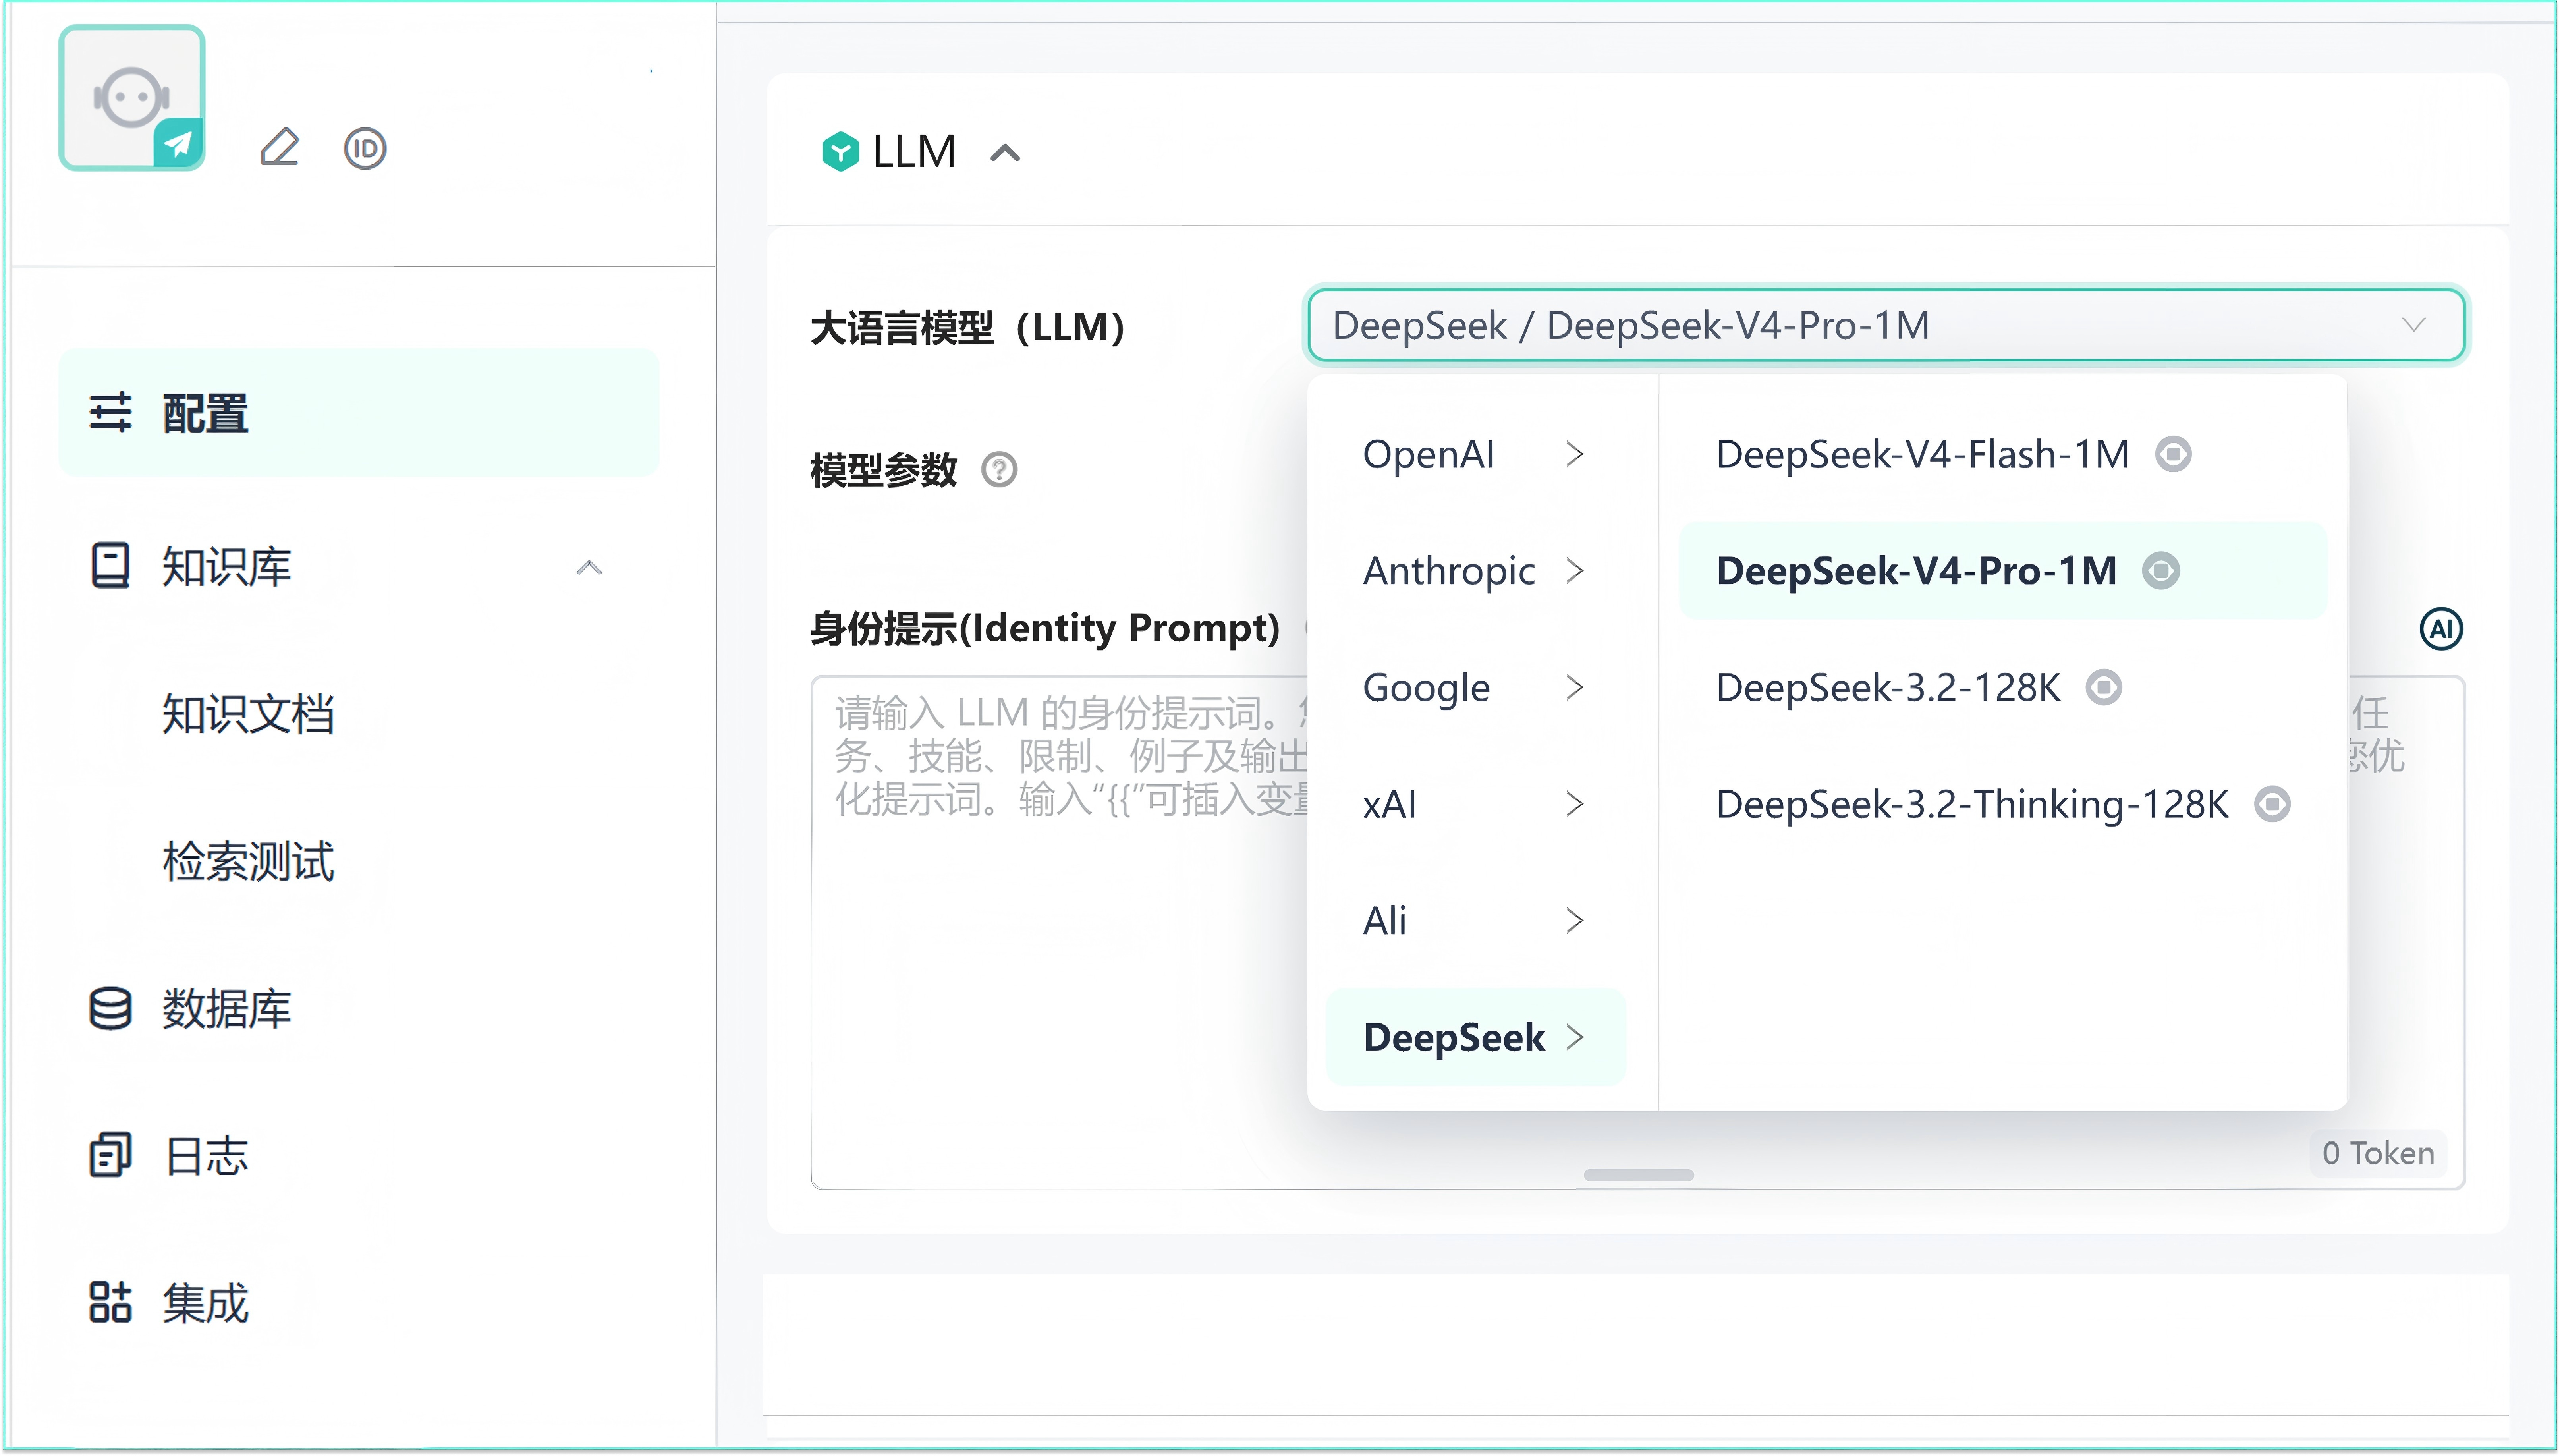
Task: Click the ID icon next to the avatar
Action: [365, 148]
